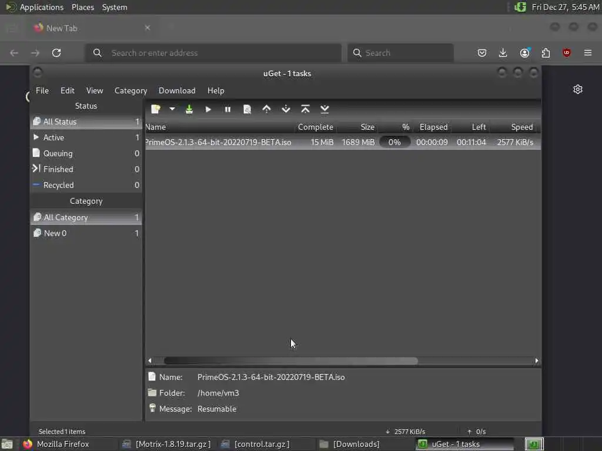Move download to bottom icon
The image size is (602, 451).
click(325, 109)
